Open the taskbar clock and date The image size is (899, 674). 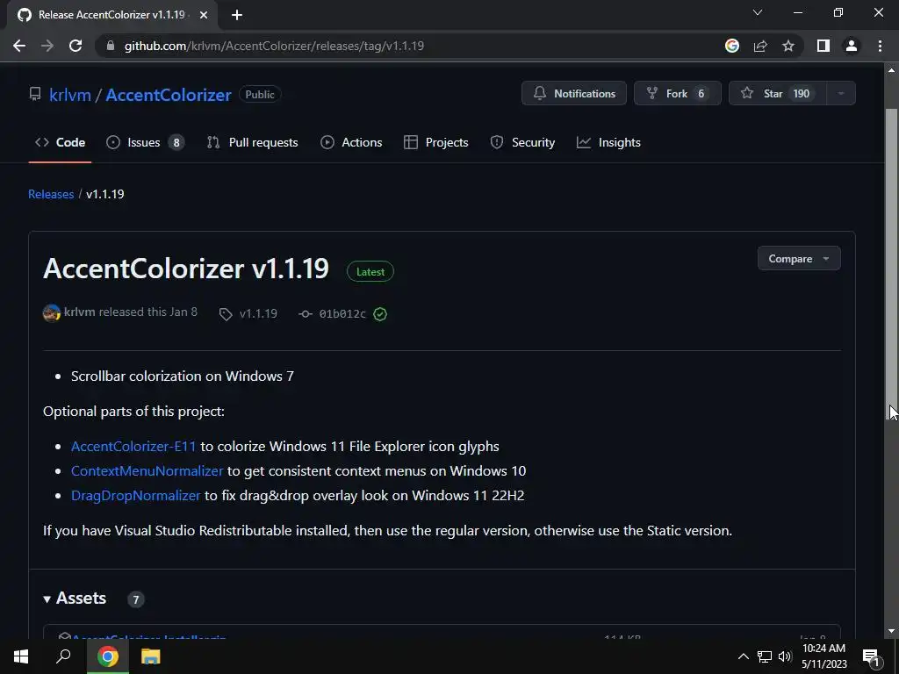(x=823, y=656)
